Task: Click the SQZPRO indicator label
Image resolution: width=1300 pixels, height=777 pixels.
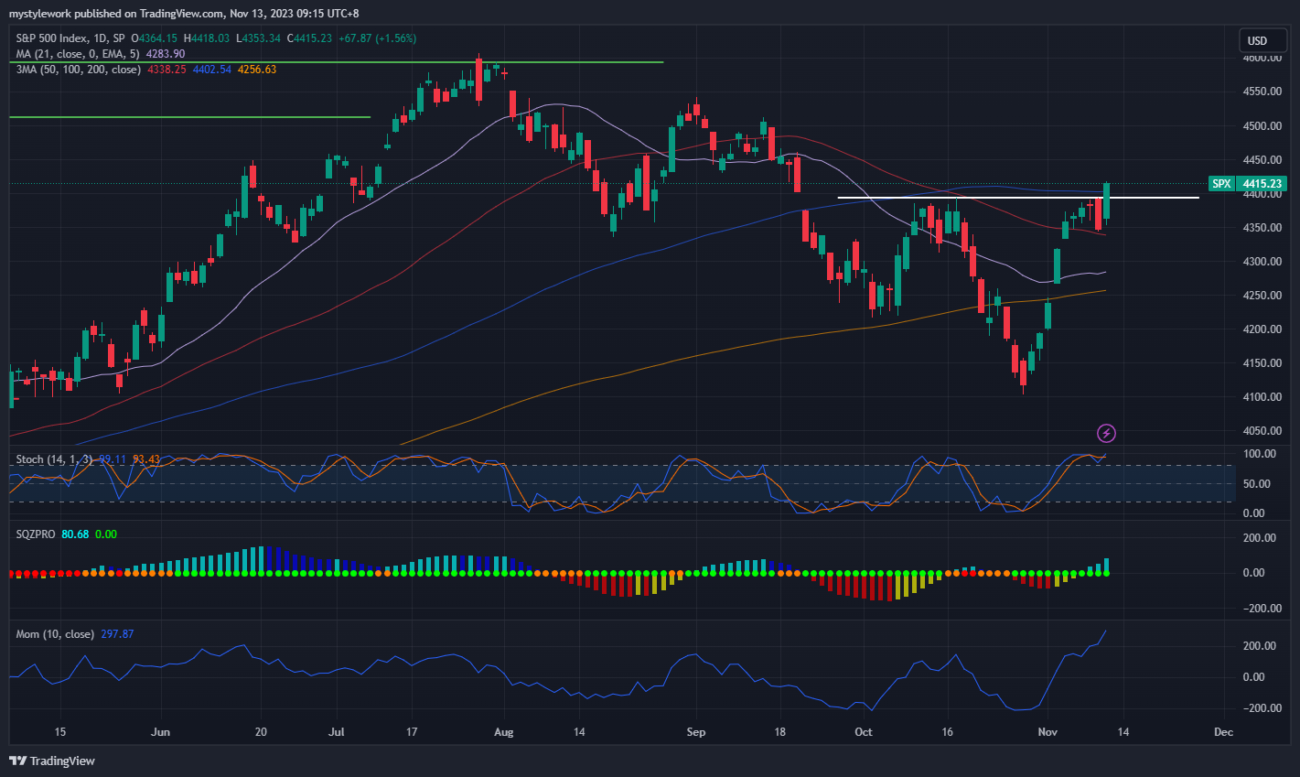Action: click(36, 534)
